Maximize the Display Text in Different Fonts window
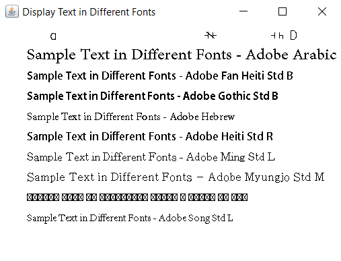 (282, 11)
